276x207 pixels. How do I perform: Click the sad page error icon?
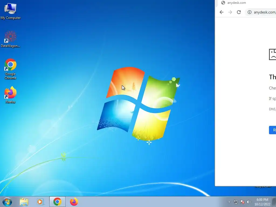click(x=272, y=54)
